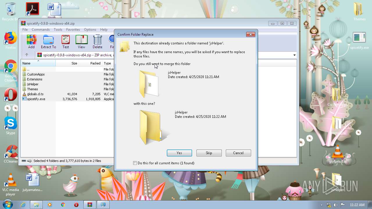This screenshot has height=209, width=372.
Task: Open the Options menu
Action: click(x=90, y=30)
